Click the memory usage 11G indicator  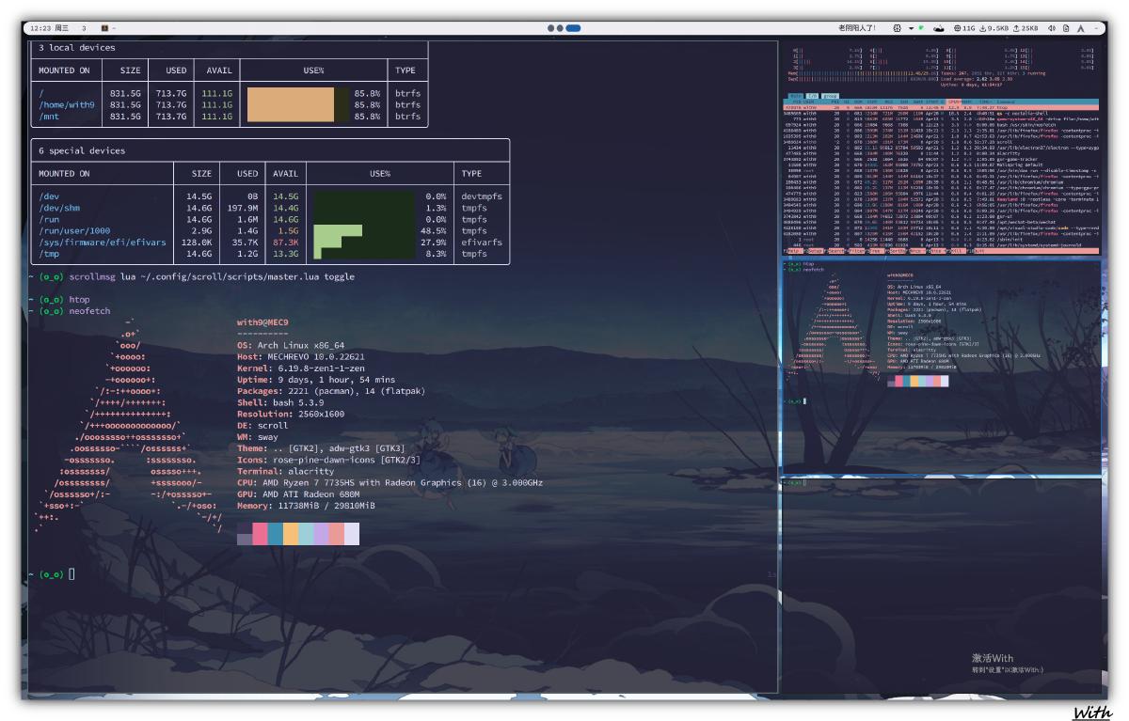tap(963, 28)
